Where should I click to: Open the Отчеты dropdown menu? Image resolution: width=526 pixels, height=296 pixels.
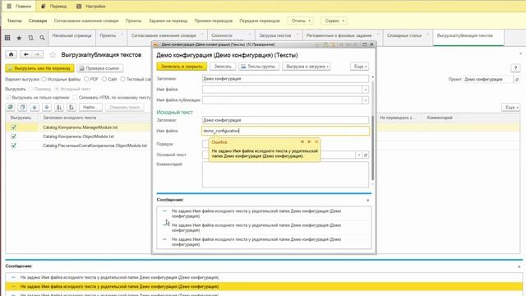tap(301, 21)
